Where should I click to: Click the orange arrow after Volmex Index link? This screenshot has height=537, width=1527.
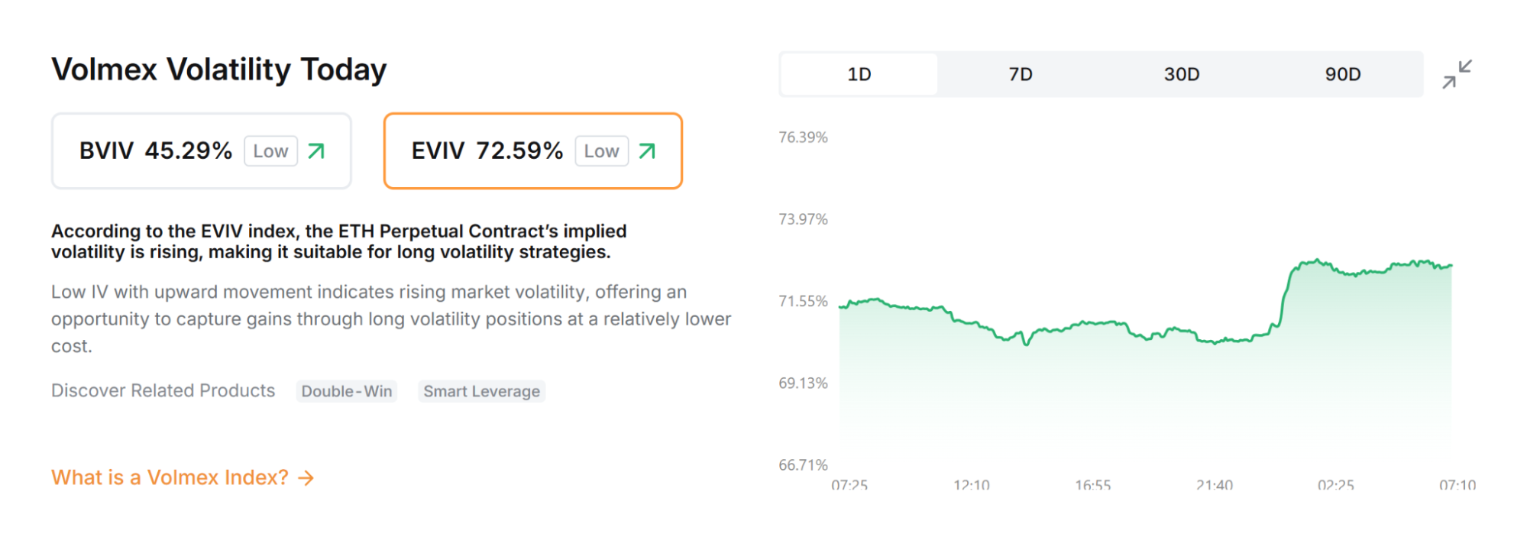306,478
